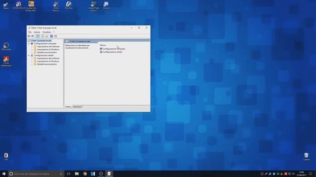Select Impostazioni di Windows under Configurazione utente
This screenshot has width=316, height=177.
pos(48,61)
